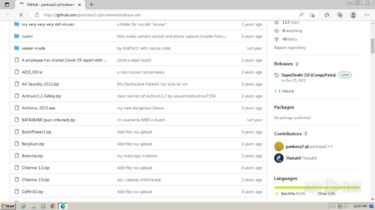Open BatchPower1.zip file
The height and width of the screenshot is (210, 375).
[37, 132]
